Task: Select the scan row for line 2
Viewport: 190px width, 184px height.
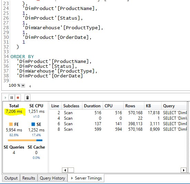Action: pyautogui.click(x=118, y=113)
